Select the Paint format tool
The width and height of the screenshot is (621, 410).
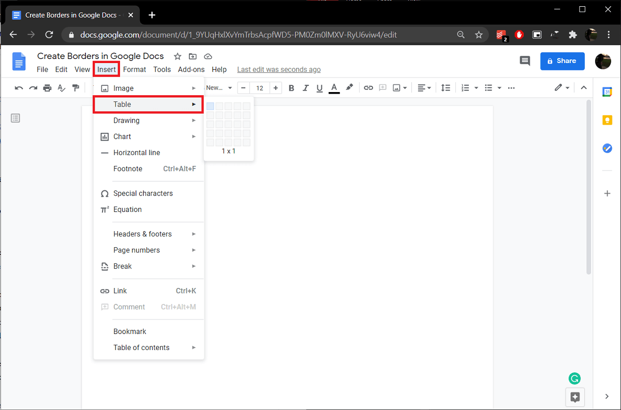pyautogui.click(x=75, y=88)
